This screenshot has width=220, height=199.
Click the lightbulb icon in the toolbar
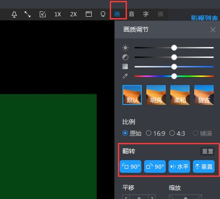coord(103,14)
